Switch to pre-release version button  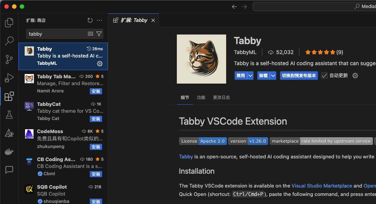[299, 76]
